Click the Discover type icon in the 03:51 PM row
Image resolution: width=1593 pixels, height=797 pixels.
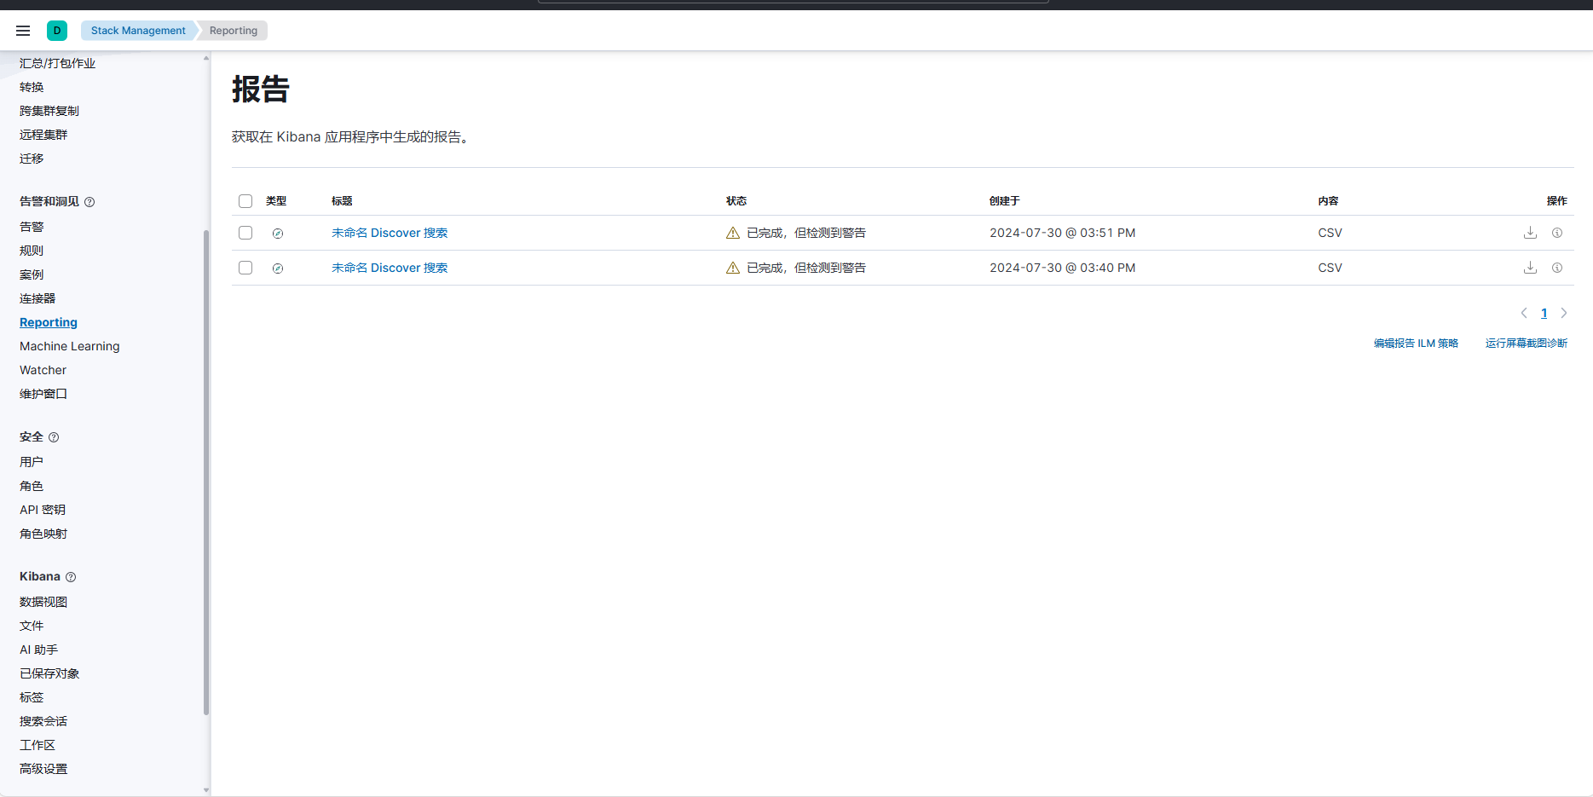[278, 234]
